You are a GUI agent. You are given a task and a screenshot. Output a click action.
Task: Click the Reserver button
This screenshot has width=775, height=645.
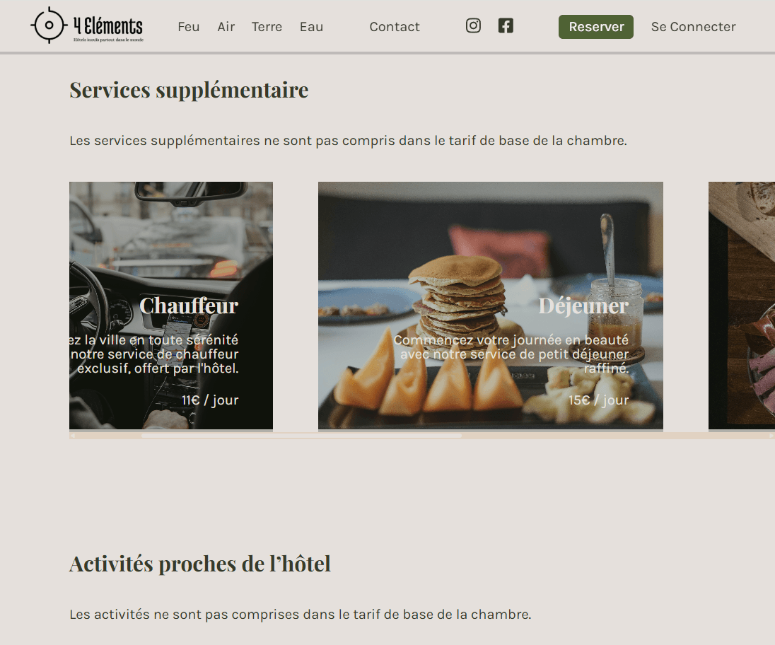(x=595, y=27)
